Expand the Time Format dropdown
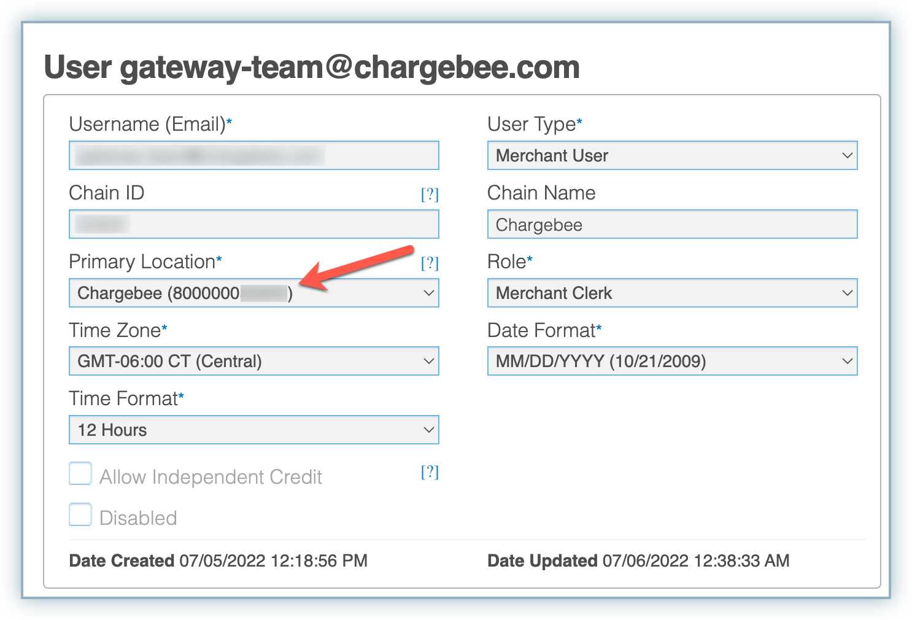912x620 pixels. point(253,430)
